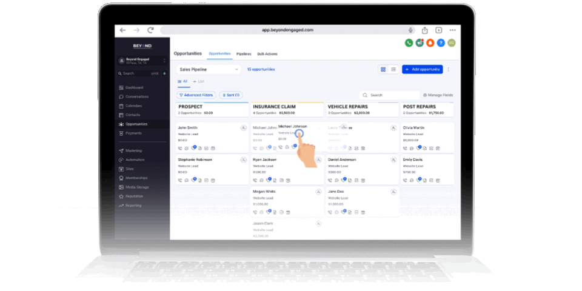Select the Opportunities tab
The image size is (582, 291).
click(219, 54)
